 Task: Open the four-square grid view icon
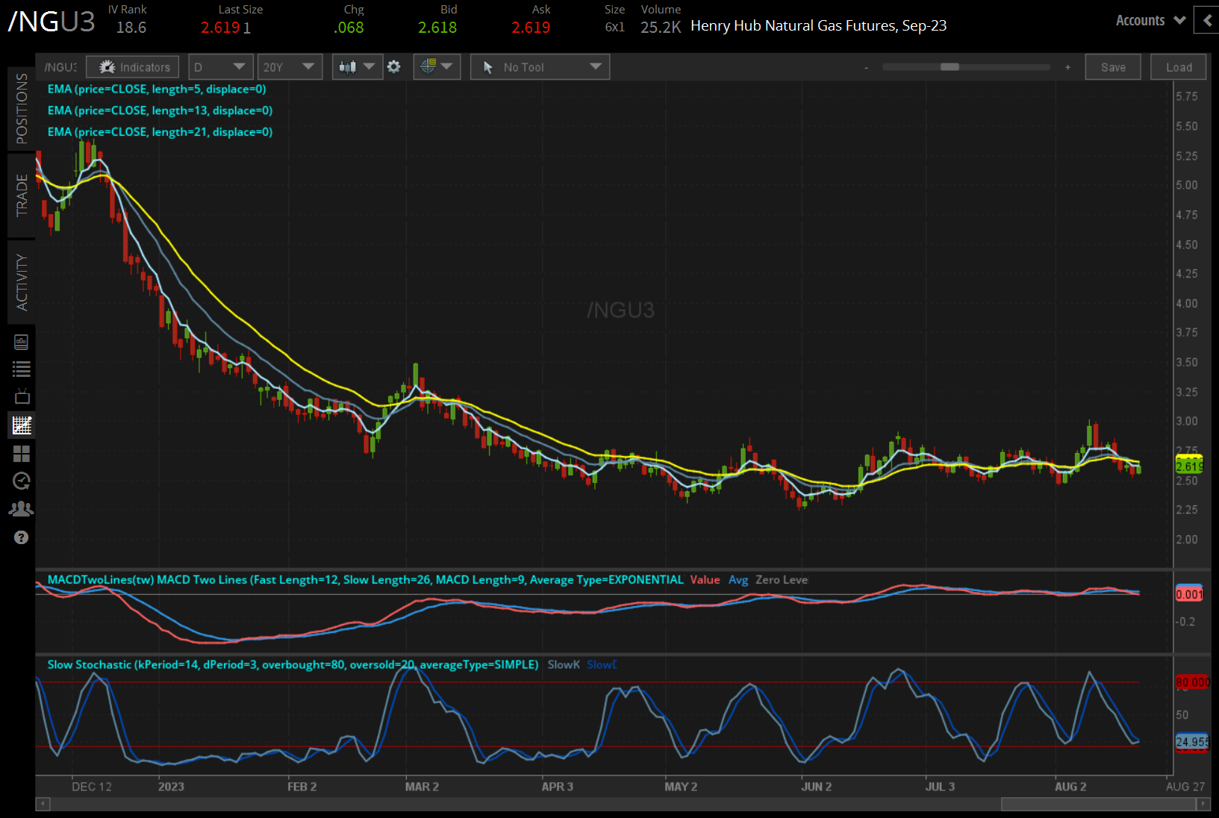(21, 454)
